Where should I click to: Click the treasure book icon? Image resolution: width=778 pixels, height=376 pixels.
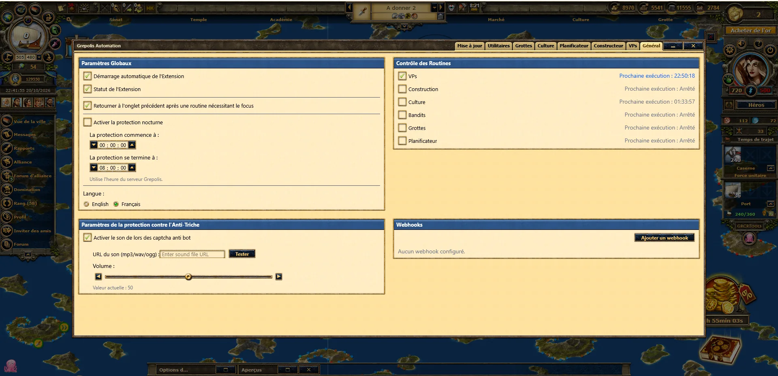(720, 349)
